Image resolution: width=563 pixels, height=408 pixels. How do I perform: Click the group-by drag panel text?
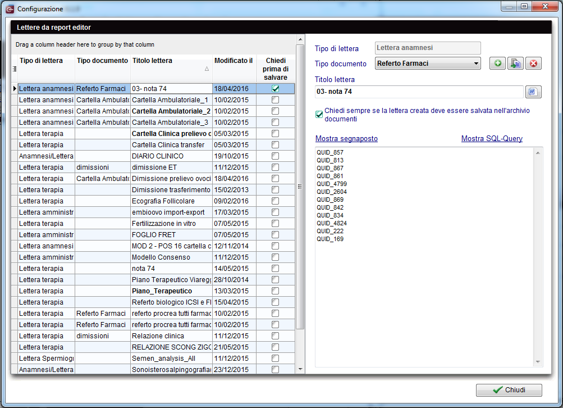[x=85, y=44]
